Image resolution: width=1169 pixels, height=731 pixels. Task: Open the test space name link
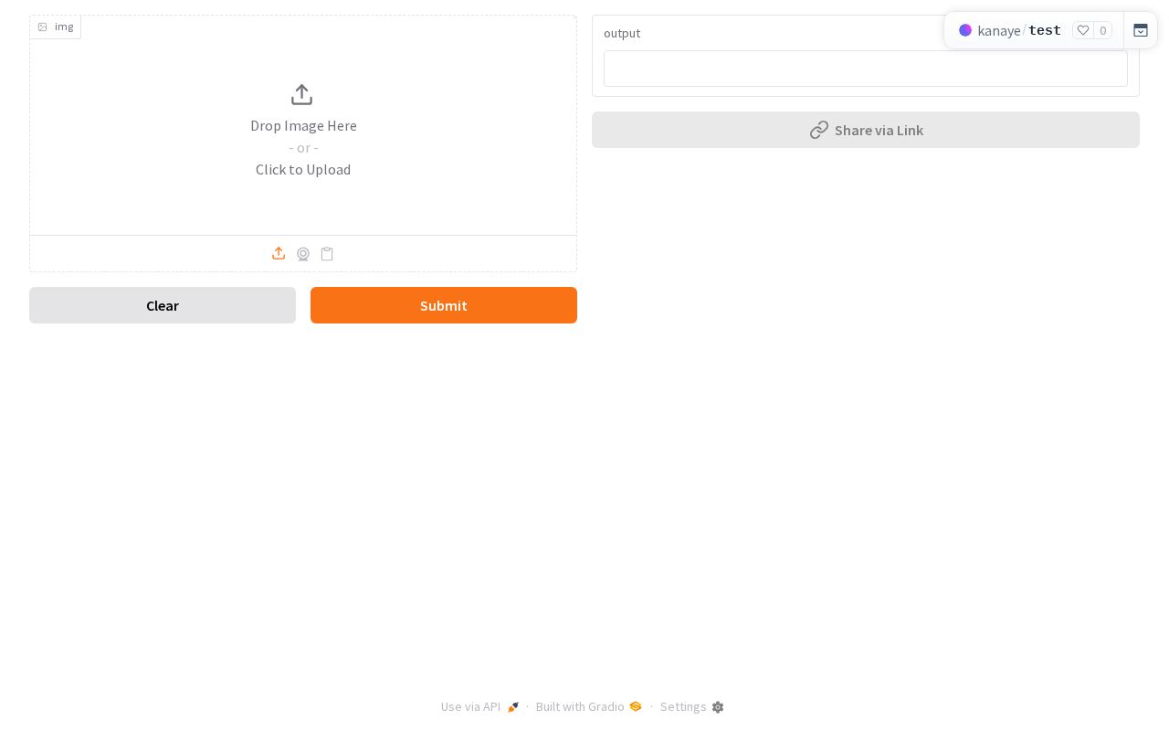tap(1045, 30)
